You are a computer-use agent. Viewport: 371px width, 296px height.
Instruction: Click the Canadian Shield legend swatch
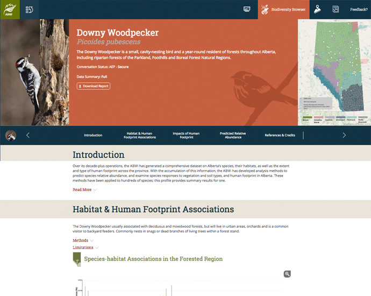(x=318, y=117)
